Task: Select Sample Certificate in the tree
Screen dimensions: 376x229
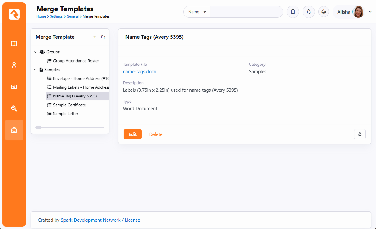Action: [69, 105]
